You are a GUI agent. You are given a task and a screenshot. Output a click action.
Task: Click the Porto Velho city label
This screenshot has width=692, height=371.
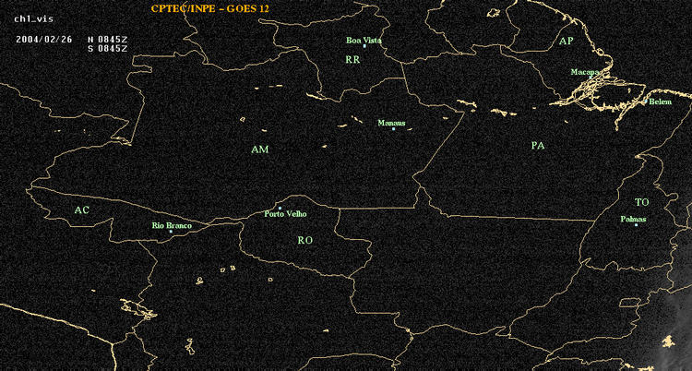pos(285,214)
